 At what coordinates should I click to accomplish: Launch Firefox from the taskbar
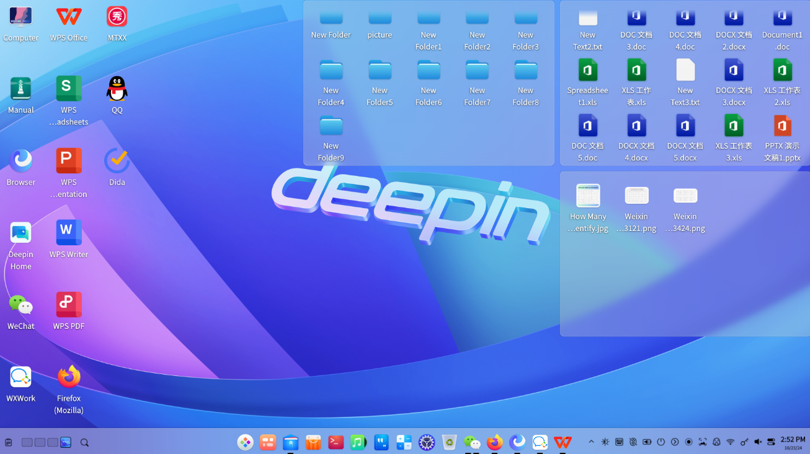point(494,442)
